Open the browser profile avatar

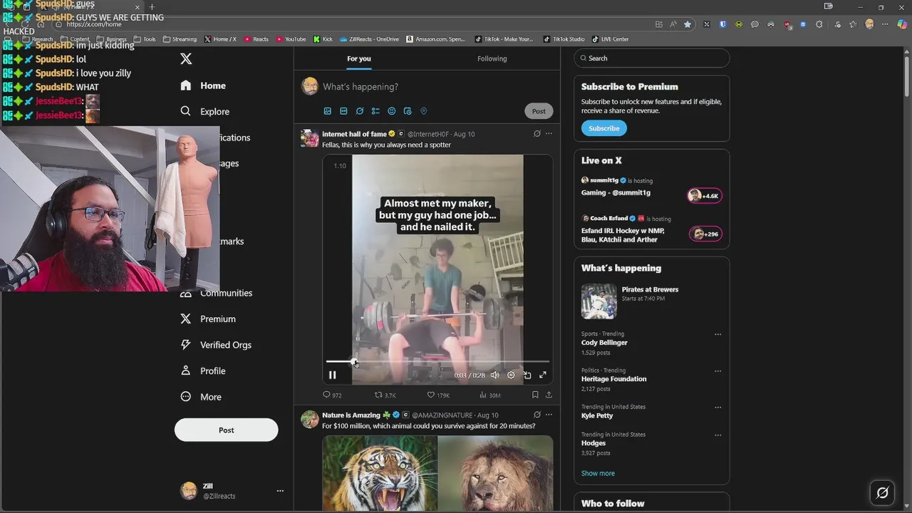pos(869,24)
